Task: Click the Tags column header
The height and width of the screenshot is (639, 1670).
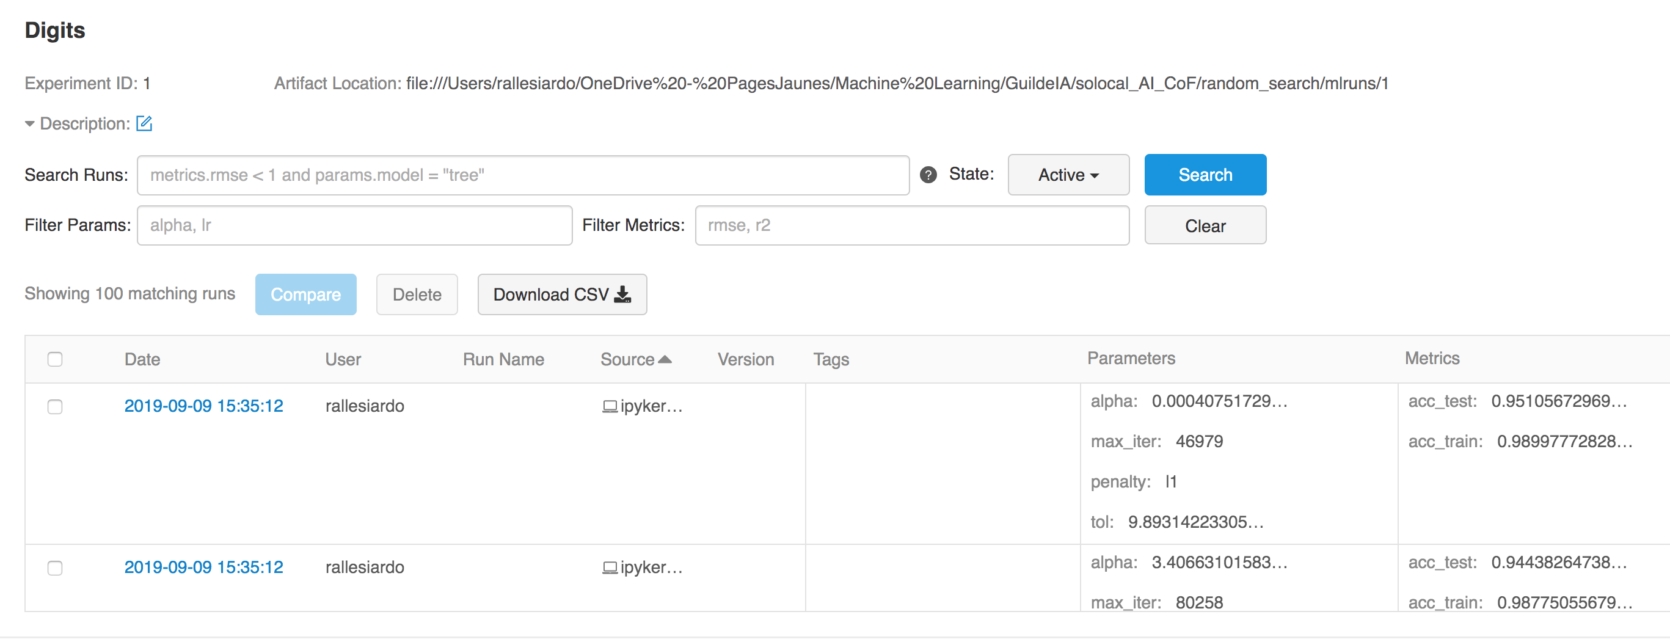Action: 831,359
